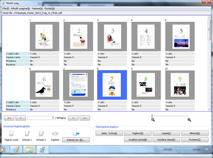Click the zoom out magnifier icon
213x158 pixels.
[x=153, y=120]
